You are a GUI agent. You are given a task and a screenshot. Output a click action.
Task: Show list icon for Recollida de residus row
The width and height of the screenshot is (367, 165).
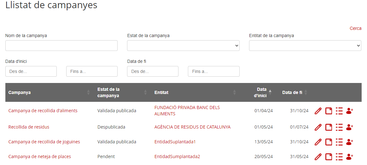pos(339,127)
